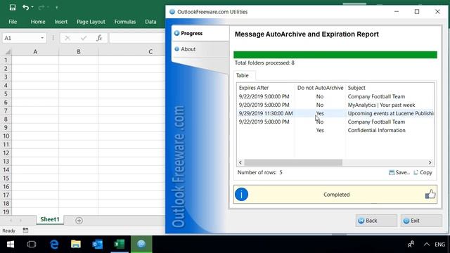Select column B header
The height and width of the screenshot is (253, 450).
(x=78, y=52)
